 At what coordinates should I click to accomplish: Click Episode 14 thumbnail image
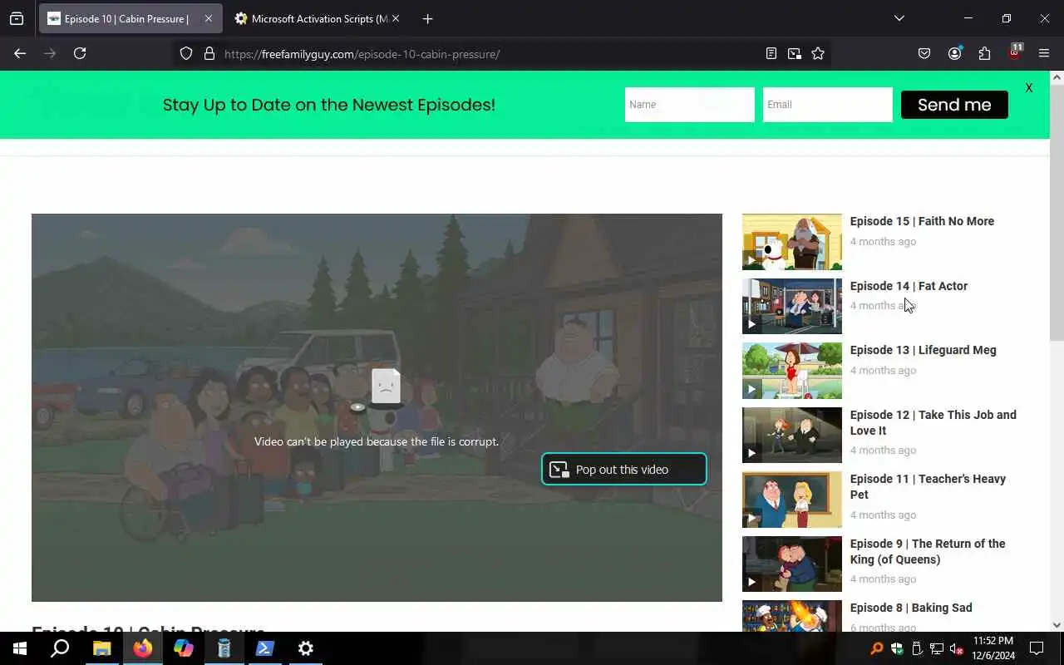(x=791, y=306)
